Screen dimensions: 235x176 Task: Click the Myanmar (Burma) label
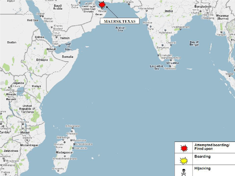pos(223,17)
